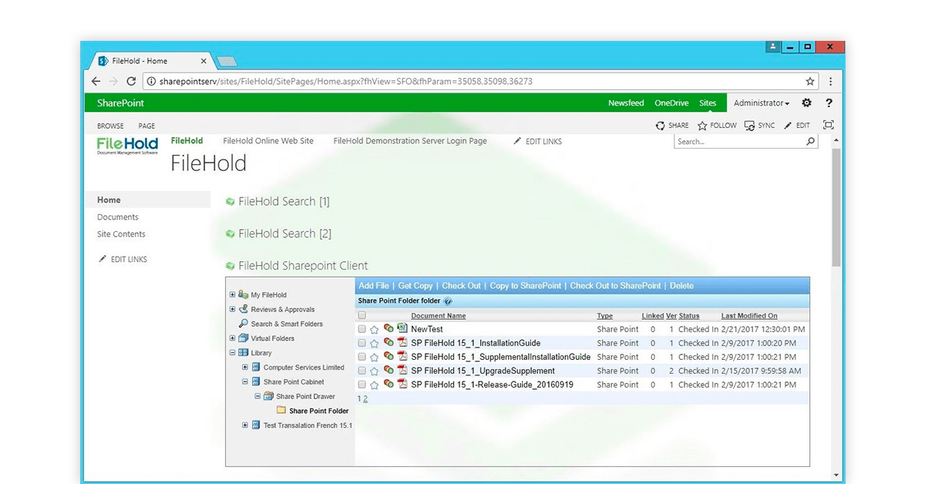Click the red-green status icon in the NewTest row
This screenshot has width=925, height=484.
[388, 329]
